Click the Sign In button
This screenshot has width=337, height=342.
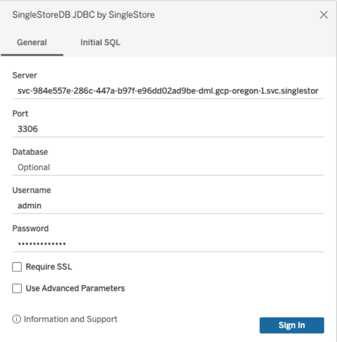click(x=292, y=325)
